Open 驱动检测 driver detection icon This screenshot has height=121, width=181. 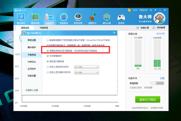[78, 17]
